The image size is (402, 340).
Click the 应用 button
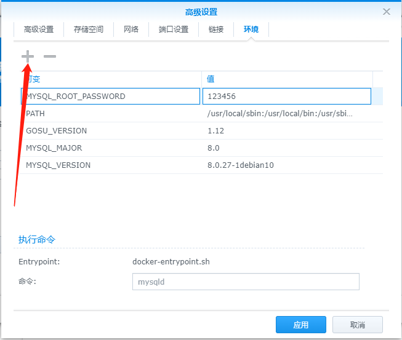301,325
